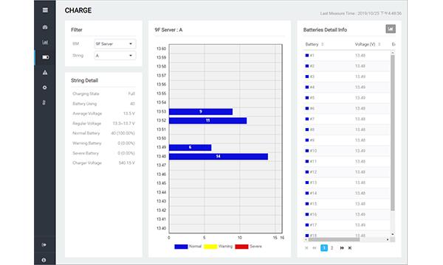Toggle the Warning yellow legend swatch

click(210, 247)
